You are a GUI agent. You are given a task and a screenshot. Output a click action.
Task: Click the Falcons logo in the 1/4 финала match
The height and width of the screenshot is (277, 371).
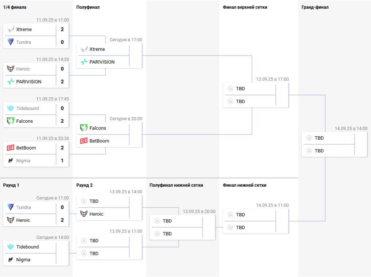(11, 121)
